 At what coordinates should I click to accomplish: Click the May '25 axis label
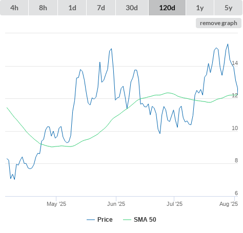(x=56, y=204)
